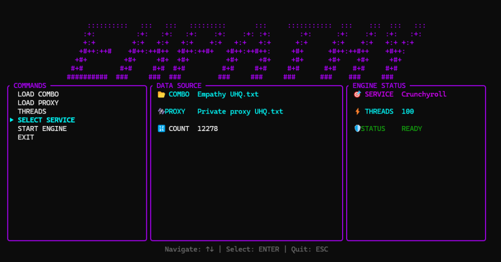This screenshot has height=262, width=501.
Task: Click the cyan selection arrow marker
Action: click(12, 120)
